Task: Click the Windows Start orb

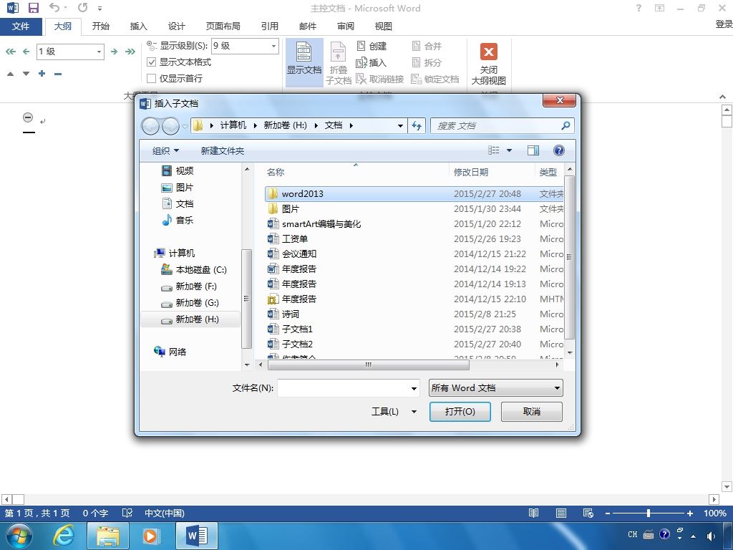Action: [x=19, y=536]
